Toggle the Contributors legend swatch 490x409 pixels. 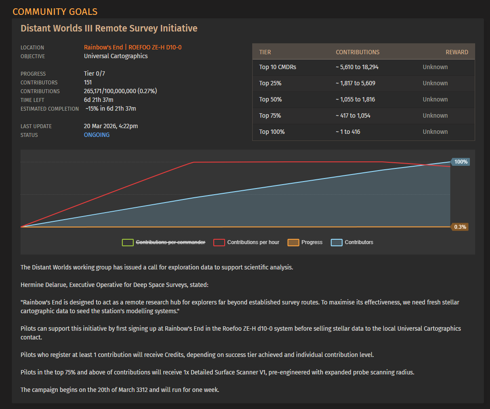click(337, 242)
